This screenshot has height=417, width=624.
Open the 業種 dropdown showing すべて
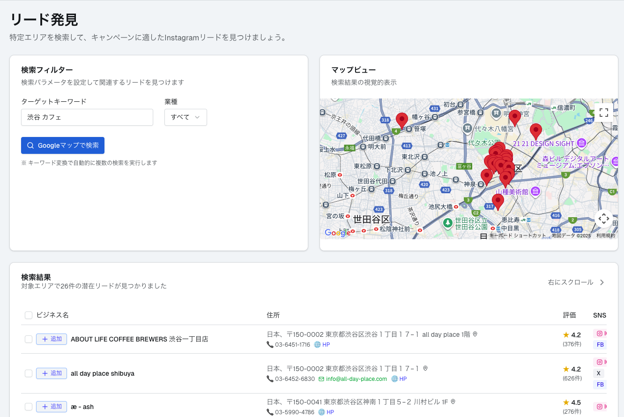186,117
